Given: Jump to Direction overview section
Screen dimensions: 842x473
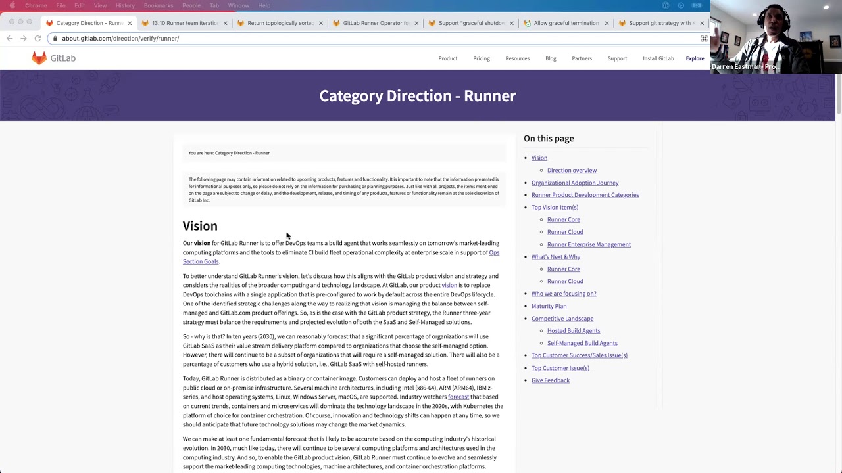Looking at the screenshot, I should 572,170.
